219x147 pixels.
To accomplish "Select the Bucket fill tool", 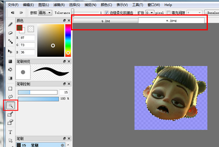I will (10, 70).
